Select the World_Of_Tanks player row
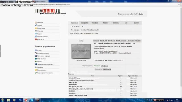Image resolution: width=182 pixels, height=102 pixels. click(x=105, y=78)
